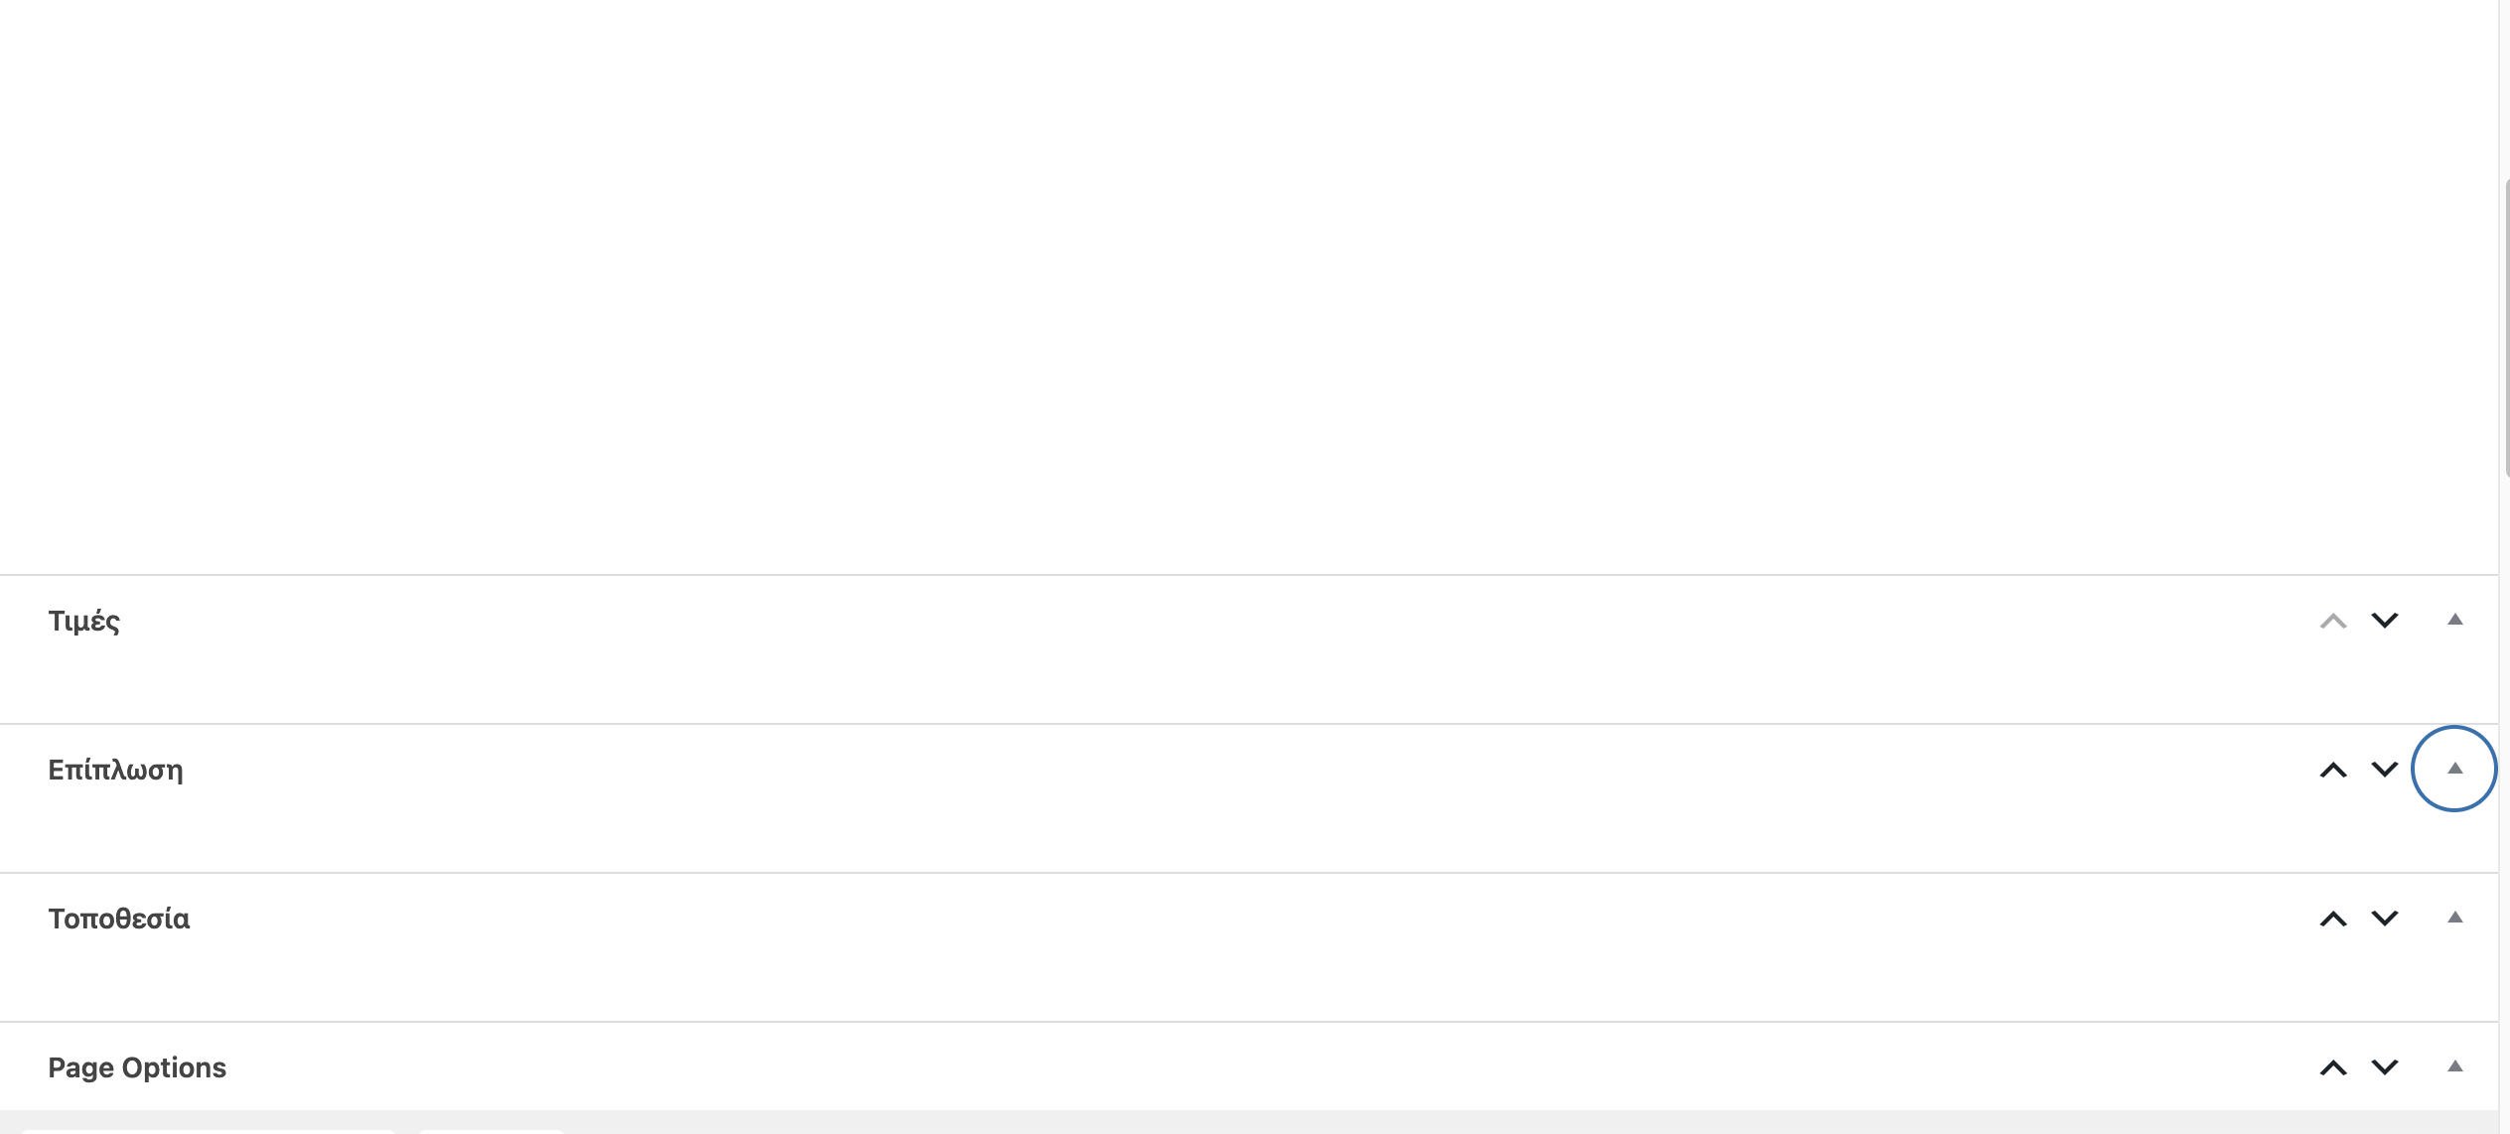The height and width of the screenshot is (1134, 2510).
Task: Toggle the focused Επίπλωση panel triangle
Action: 2455,769
